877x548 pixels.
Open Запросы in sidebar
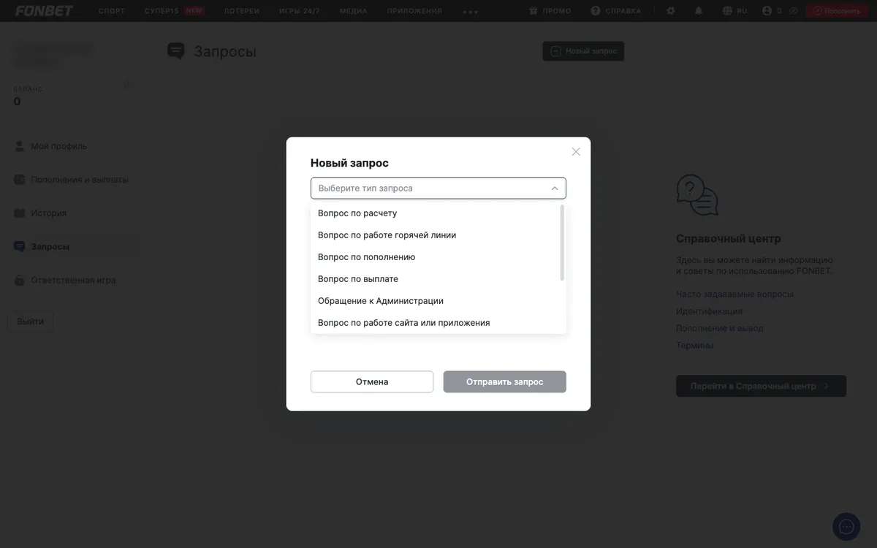click(x=50, y=247)
